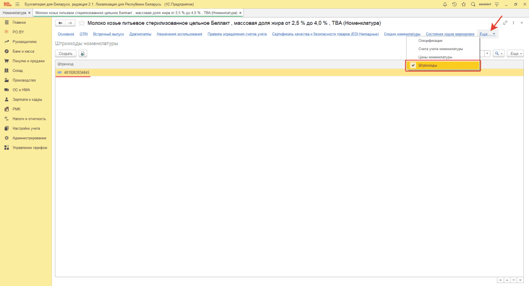Select barcode row 4810263034645
The height and width of the screenshot is (286, 529).
(289, 72)
